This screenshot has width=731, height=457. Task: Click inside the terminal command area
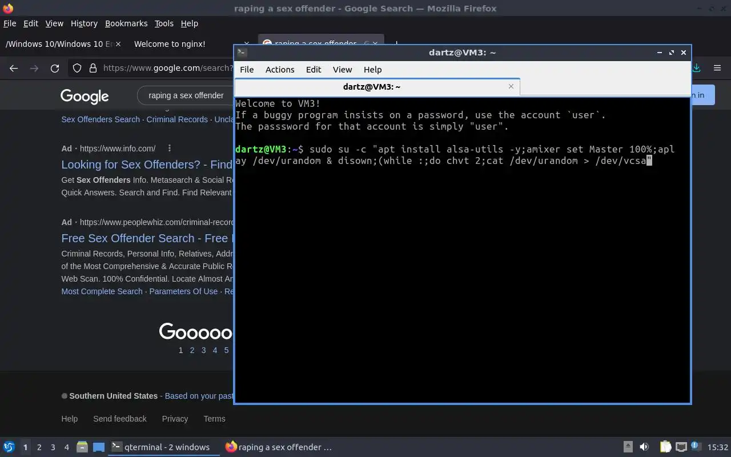(x=462, y=250)
